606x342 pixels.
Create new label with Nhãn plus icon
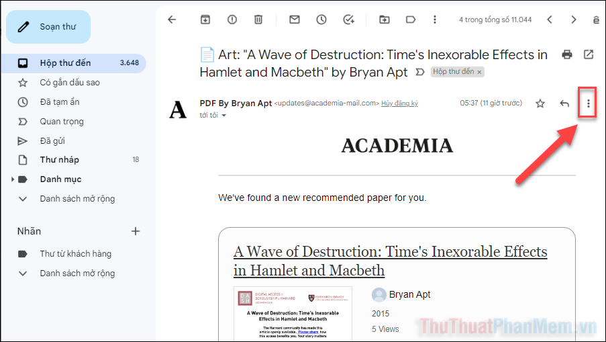click(x=136, y=231)
